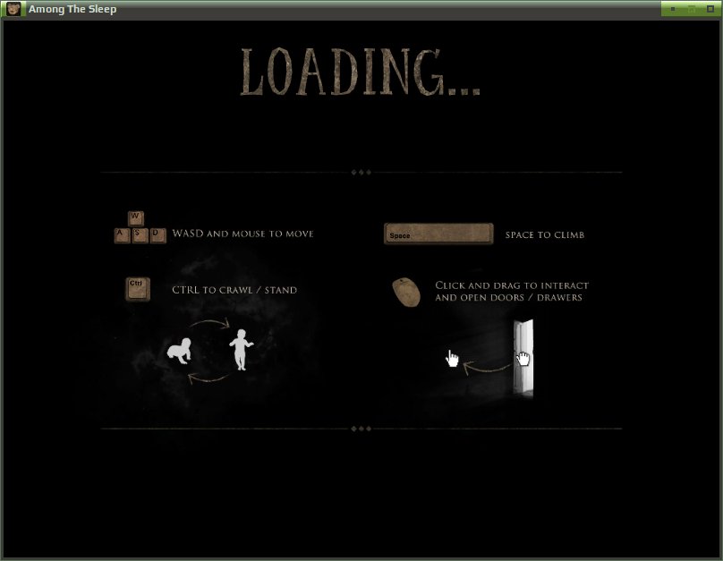Click the "Among The Sleep" window title
Viewport: 723px width, 561px height.
[72, 9]
